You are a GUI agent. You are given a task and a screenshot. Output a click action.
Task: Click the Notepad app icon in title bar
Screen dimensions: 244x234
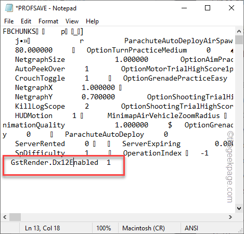tap(9, 8)
